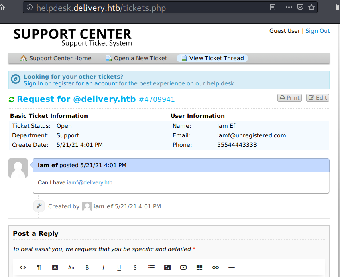Screen dimensions: 340x277
Task: Insert a table into the reply
Action: [200, 267]
